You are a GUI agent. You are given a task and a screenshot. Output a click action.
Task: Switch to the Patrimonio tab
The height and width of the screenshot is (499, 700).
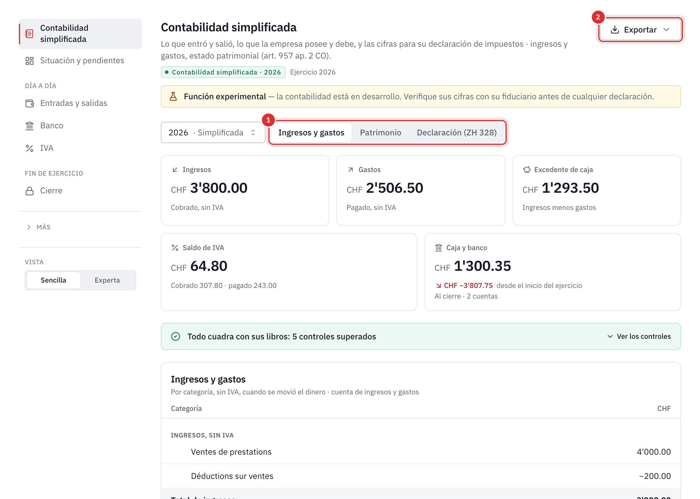click(380, 132)
